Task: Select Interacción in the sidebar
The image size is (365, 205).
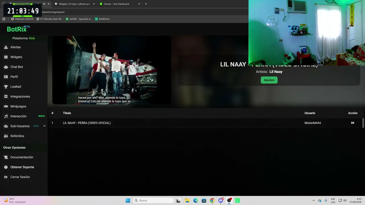Action: click(x=18, y=116)
